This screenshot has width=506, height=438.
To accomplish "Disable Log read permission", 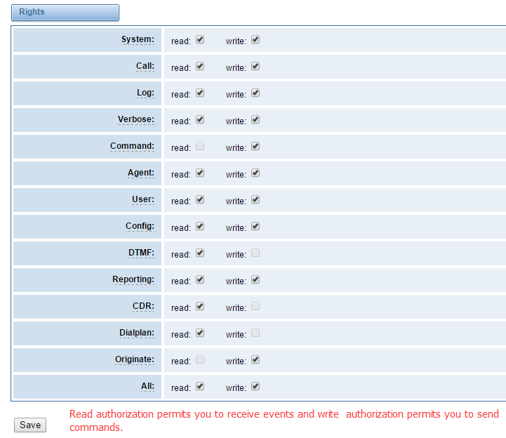I will [200, 93].
